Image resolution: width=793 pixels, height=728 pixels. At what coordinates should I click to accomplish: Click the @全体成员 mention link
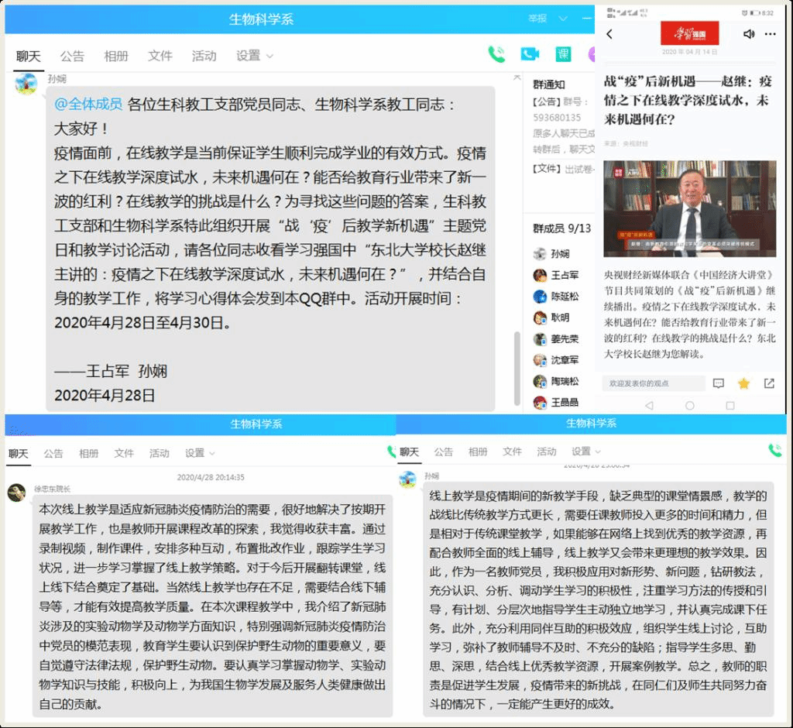coord(88,104)
